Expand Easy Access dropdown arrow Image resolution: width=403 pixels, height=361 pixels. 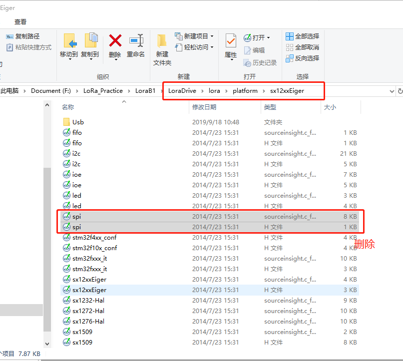tap(212, 47)
